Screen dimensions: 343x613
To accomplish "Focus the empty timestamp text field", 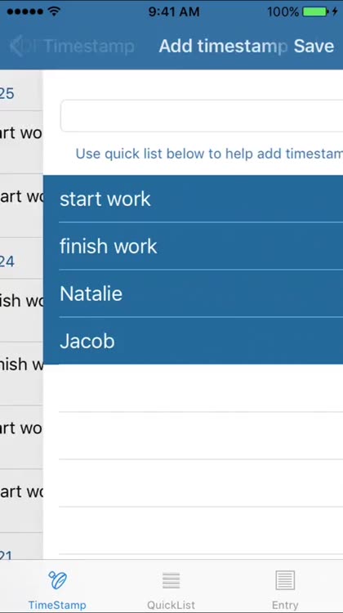I will [x=202, y=116].
